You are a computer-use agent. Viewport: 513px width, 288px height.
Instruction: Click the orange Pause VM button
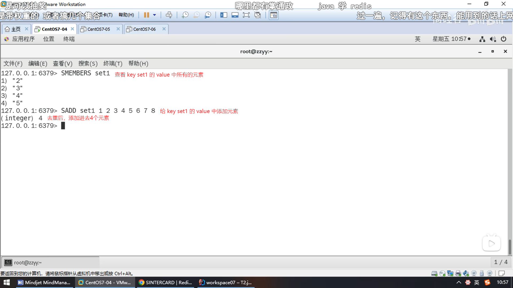[x=146, y=15]
